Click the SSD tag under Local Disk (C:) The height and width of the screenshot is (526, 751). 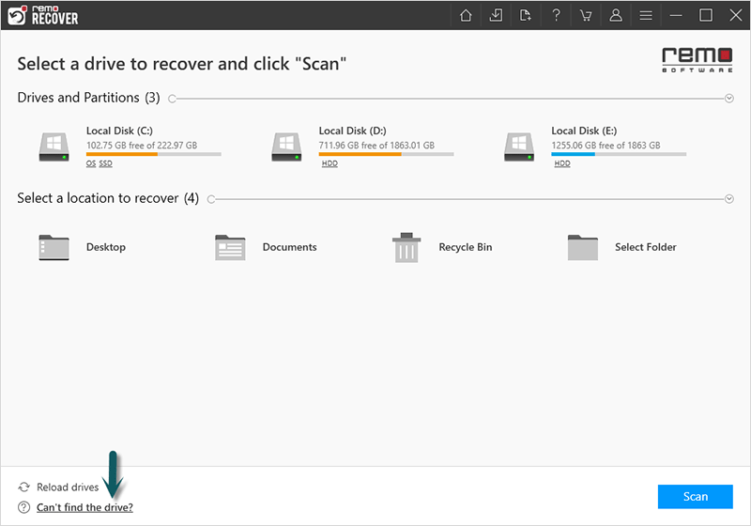coord(106,163)
